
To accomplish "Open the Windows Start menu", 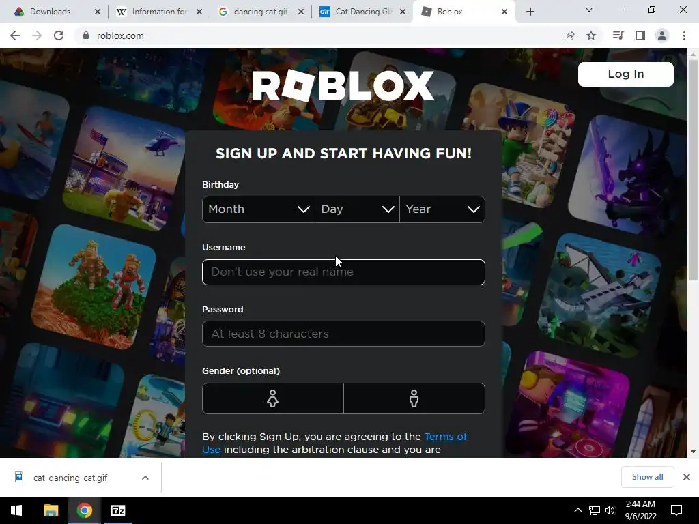I will tap(16, 510).
